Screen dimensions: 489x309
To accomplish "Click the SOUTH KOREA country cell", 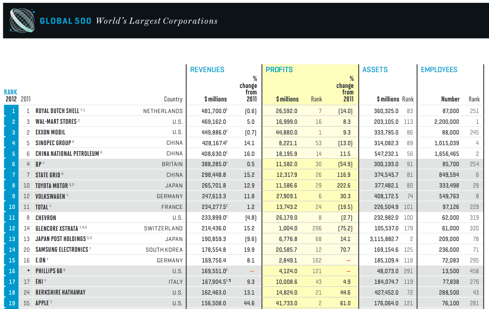I will click(164, 250).
